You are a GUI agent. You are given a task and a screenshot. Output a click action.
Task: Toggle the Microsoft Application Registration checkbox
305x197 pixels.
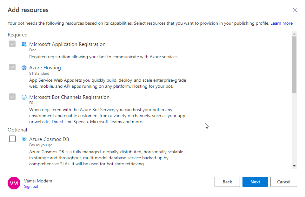[x=12, y=44]
